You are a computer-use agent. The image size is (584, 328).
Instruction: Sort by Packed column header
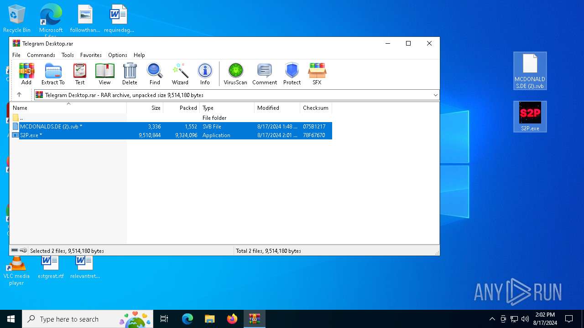(182, 108)
